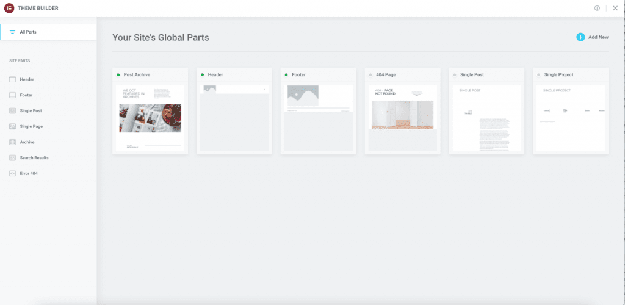Open the Post Archive template thumbnail

click(x=150, y=118)
